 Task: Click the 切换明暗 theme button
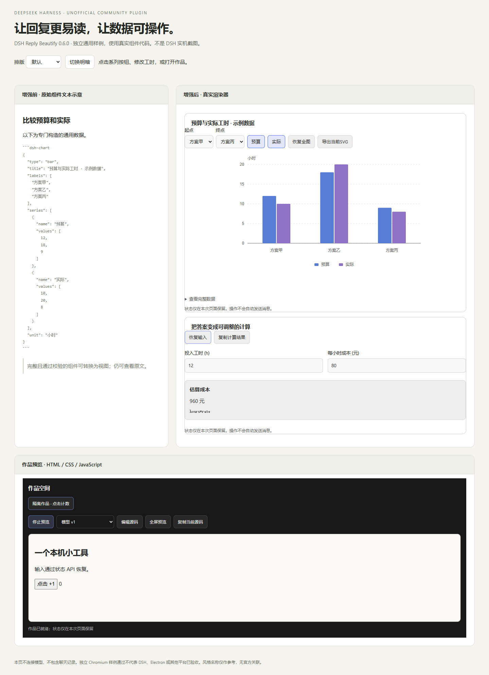point(80,62)
